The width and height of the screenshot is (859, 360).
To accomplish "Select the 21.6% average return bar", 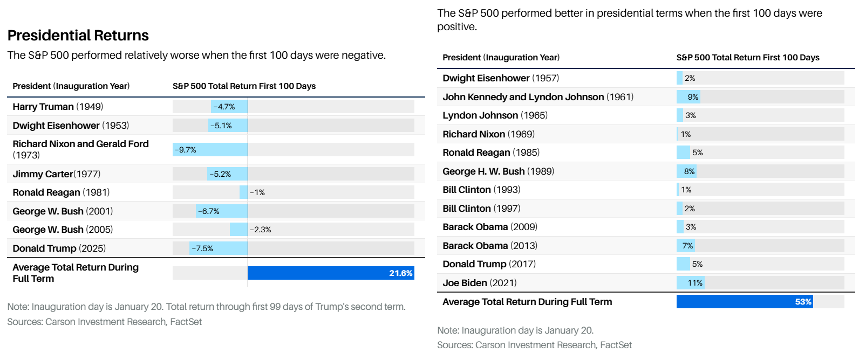I will [331, 273].
